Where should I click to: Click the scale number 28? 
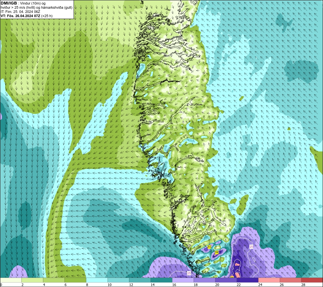tap(303, 285)
